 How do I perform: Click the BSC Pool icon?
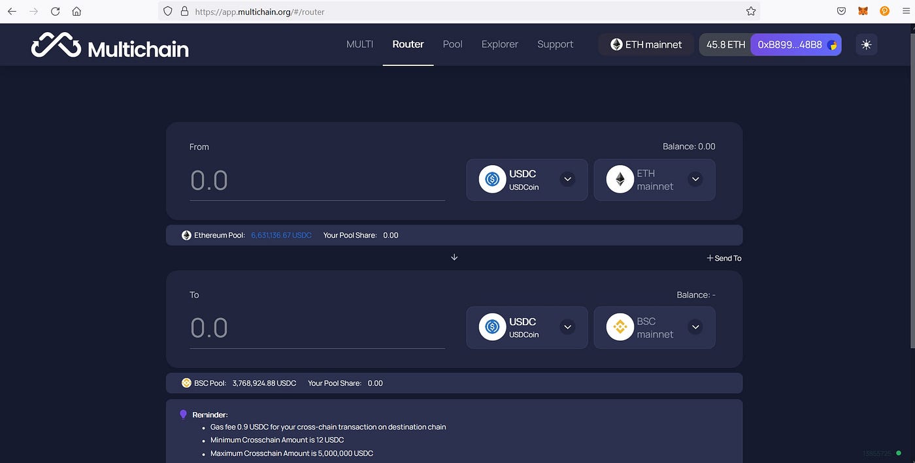coord(186,383)
